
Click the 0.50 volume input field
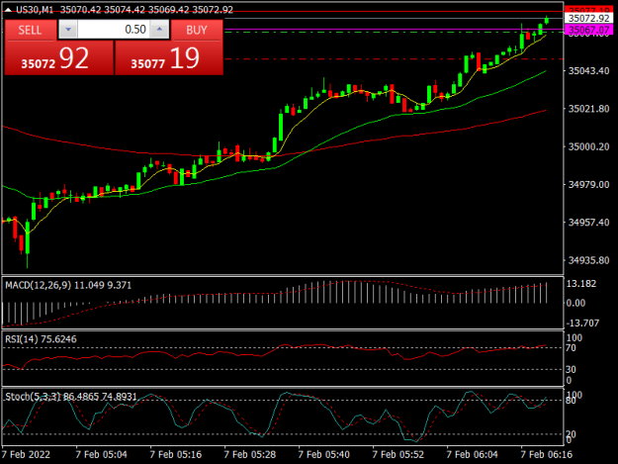(x=114, y=30)
